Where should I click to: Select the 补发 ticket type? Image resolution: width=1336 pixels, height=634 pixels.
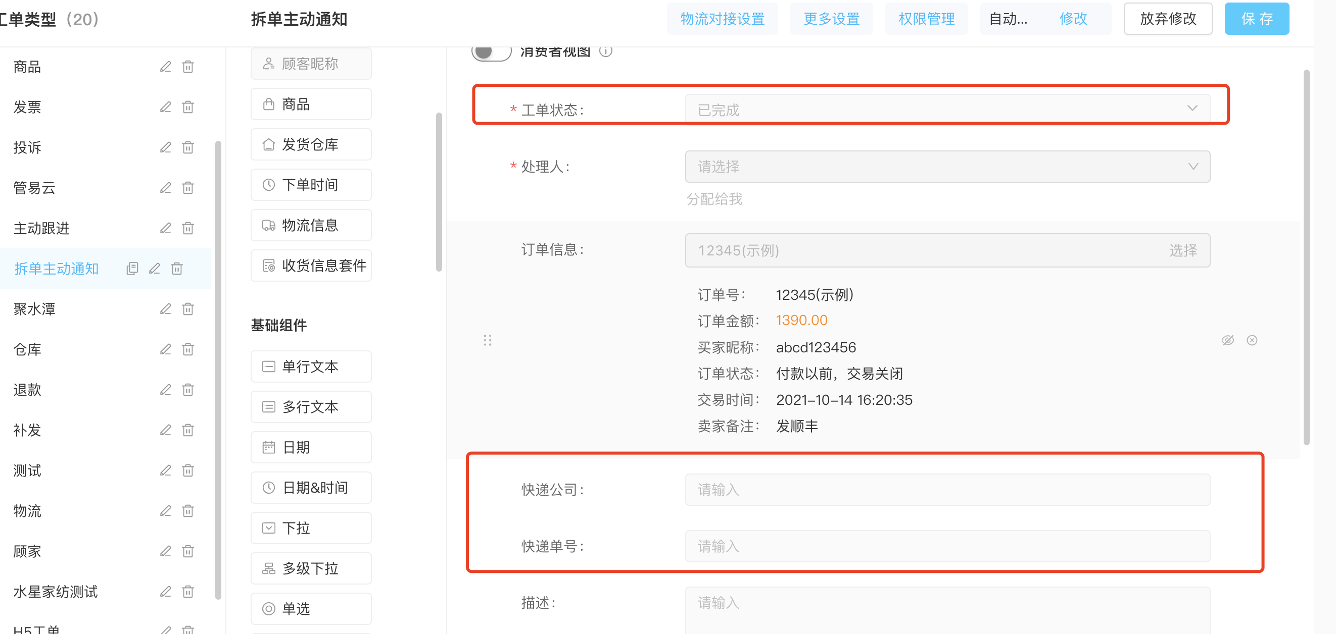pyautogui.click(x=27, y=431)
